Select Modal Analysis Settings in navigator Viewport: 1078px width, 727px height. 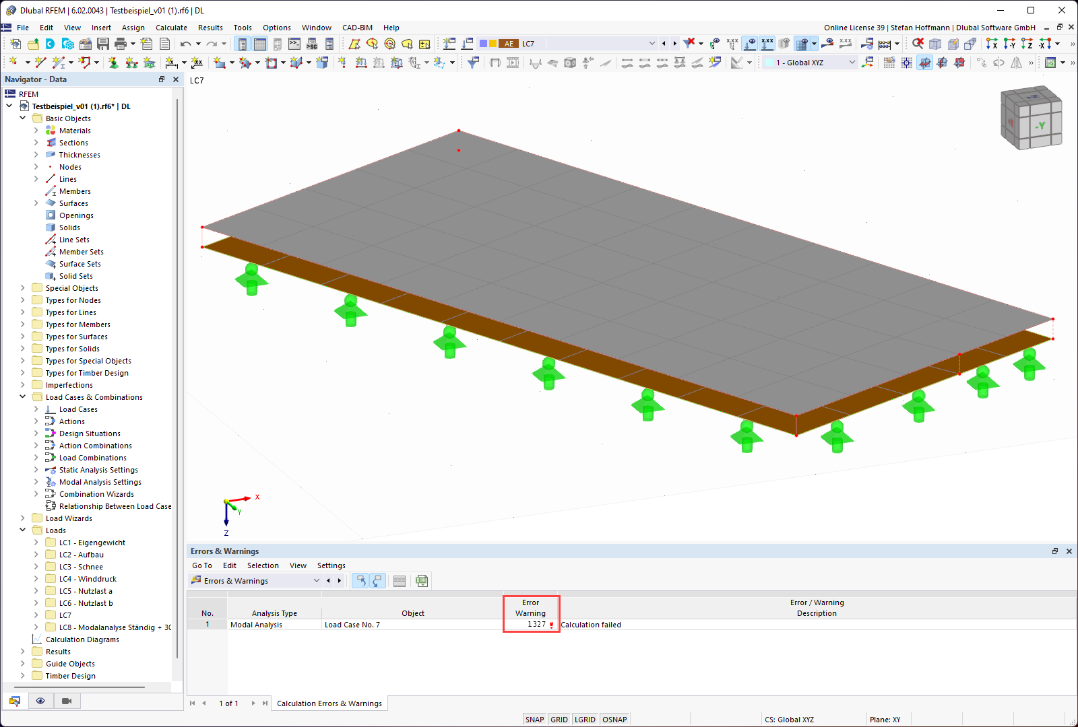100,482
